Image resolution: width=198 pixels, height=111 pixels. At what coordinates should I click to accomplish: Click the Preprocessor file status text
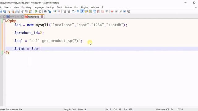(11, 109)
